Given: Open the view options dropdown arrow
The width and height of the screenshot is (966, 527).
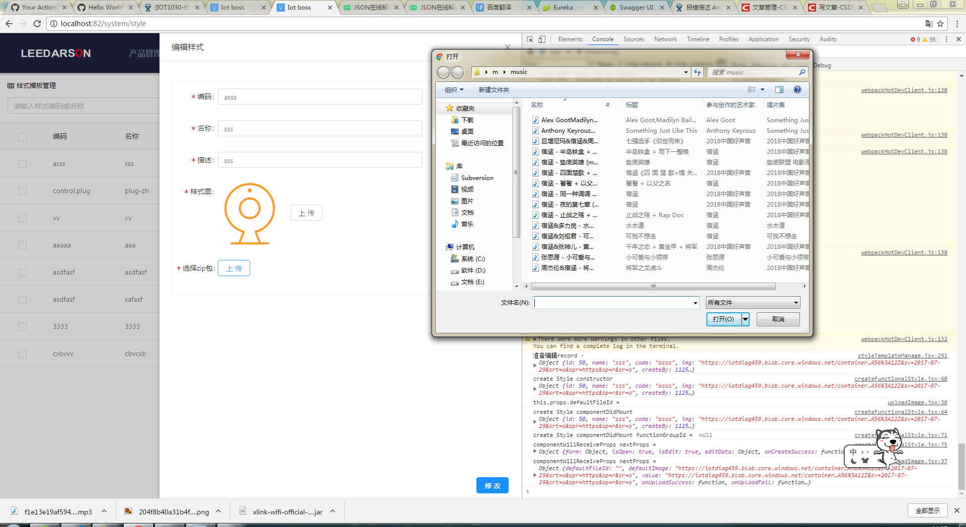Looking at the screenshot, I should [762, 90].
